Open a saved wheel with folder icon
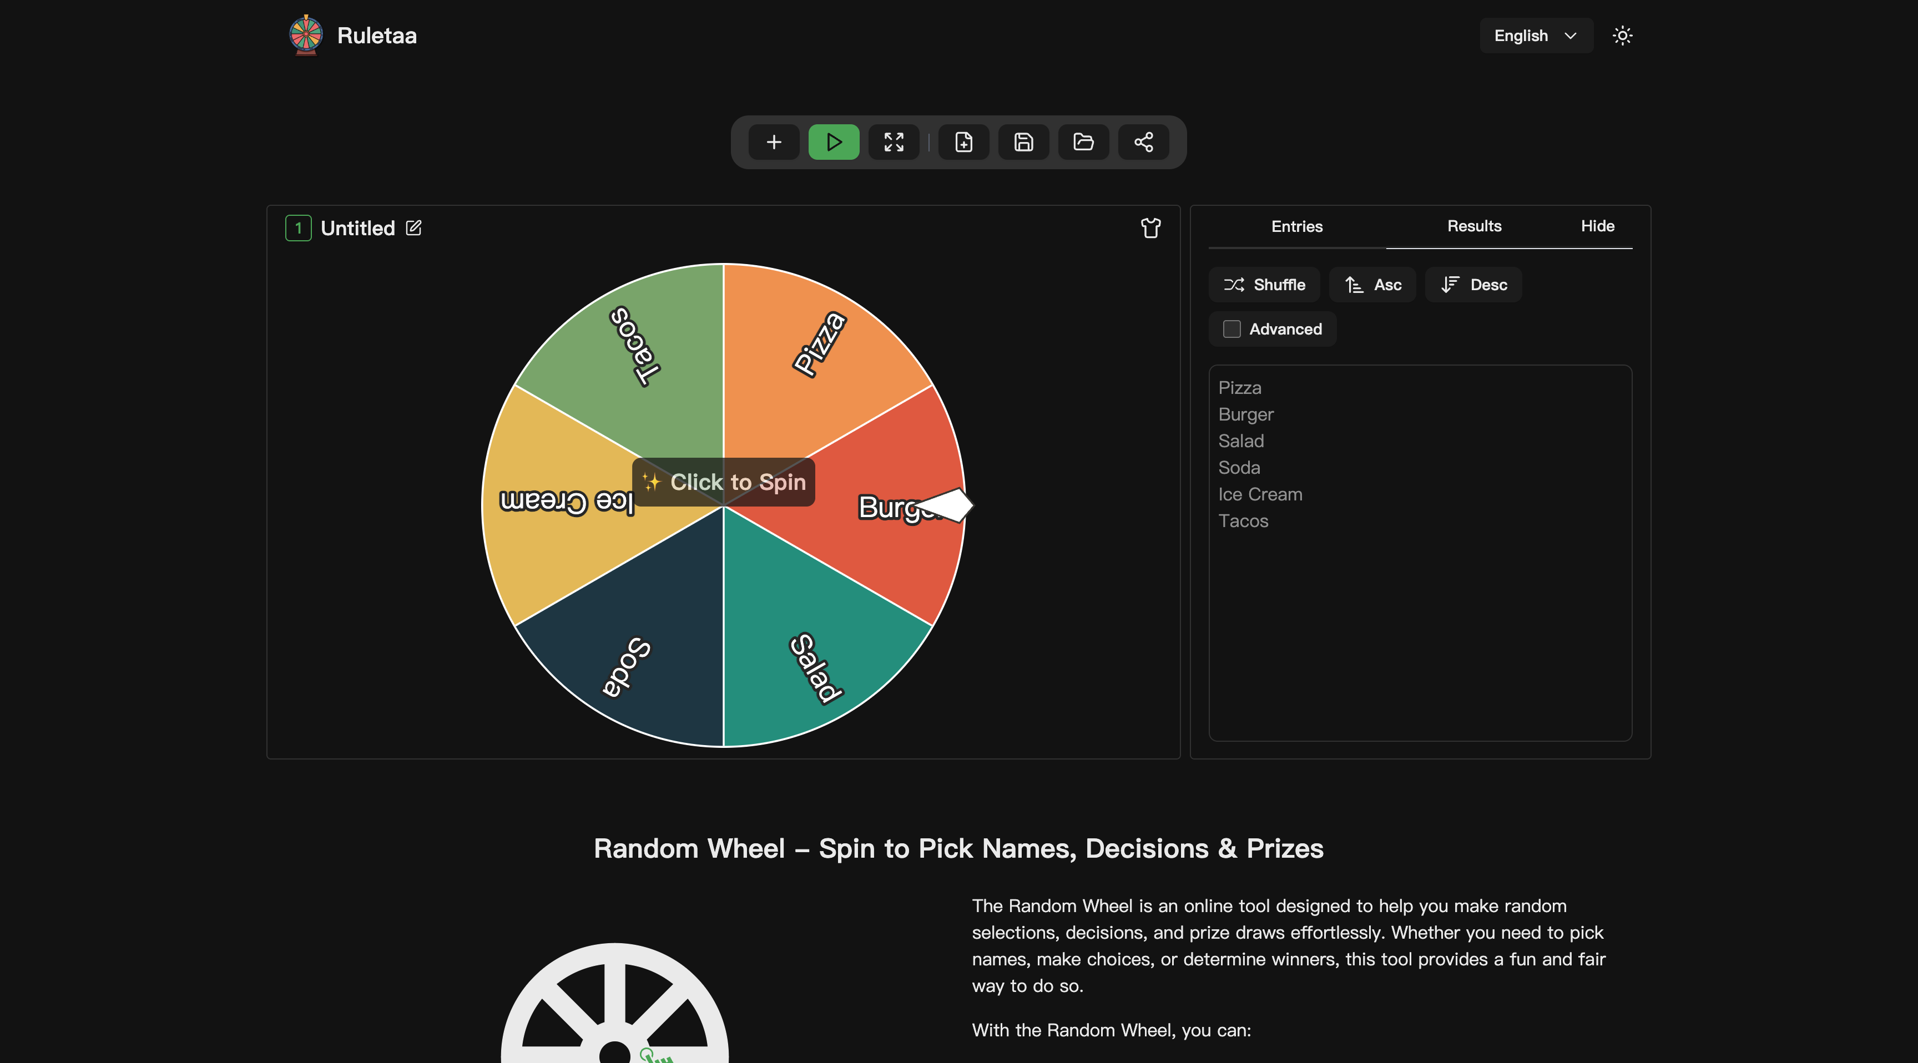The width and height of the screenshot is (1918, 1063). (x=1083, y=142)
